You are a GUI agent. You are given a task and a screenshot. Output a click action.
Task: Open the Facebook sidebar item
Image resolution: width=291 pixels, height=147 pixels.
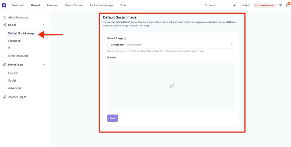(14, 41)
